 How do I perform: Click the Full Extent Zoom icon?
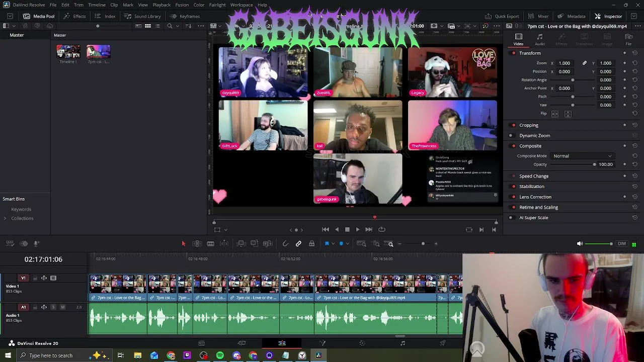(361, 244)
